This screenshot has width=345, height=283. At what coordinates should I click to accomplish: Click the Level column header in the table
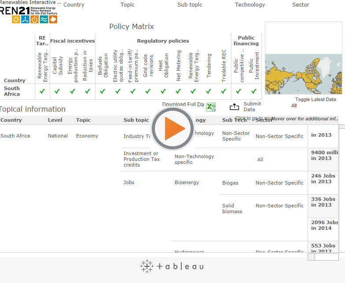pyautogui.click(x=55, y=120)
